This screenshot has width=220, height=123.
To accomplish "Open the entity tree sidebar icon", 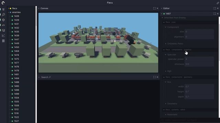I will pyautogui.click(x=3, y=10).
